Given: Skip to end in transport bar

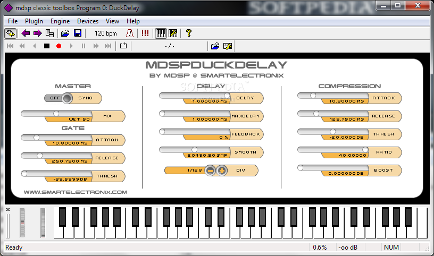Looking at the screenshot, I should coord(108,46).
